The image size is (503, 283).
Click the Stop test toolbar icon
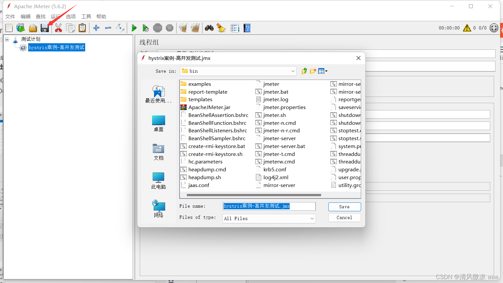coord(158,28)
